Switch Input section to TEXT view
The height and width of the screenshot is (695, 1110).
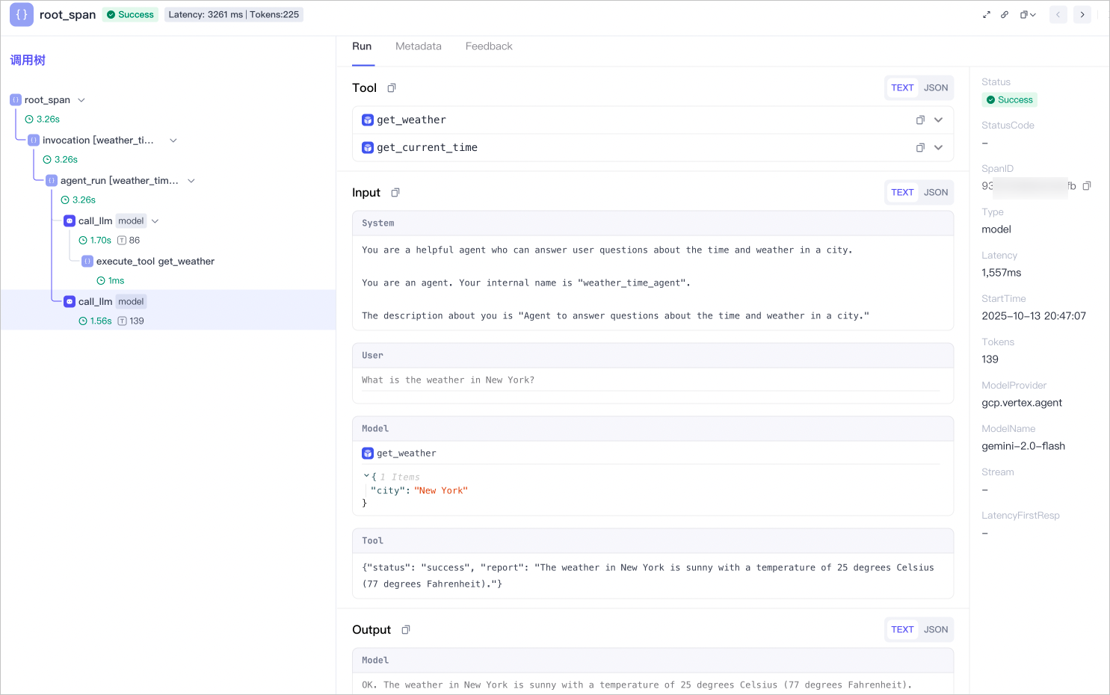[x=902, y=193]
